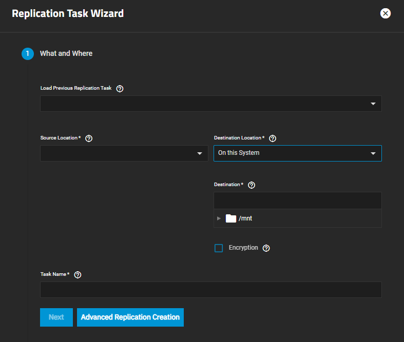Viewport: 404px width, 342px height.
Task: Click the Destination path input field
Action: pos(298,200)
